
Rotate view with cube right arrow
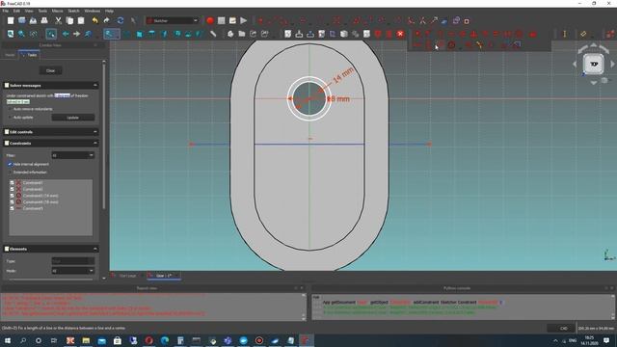[x=612, y=64]
